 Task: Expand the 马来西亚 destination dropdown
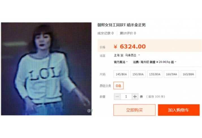tap(132, 55)
